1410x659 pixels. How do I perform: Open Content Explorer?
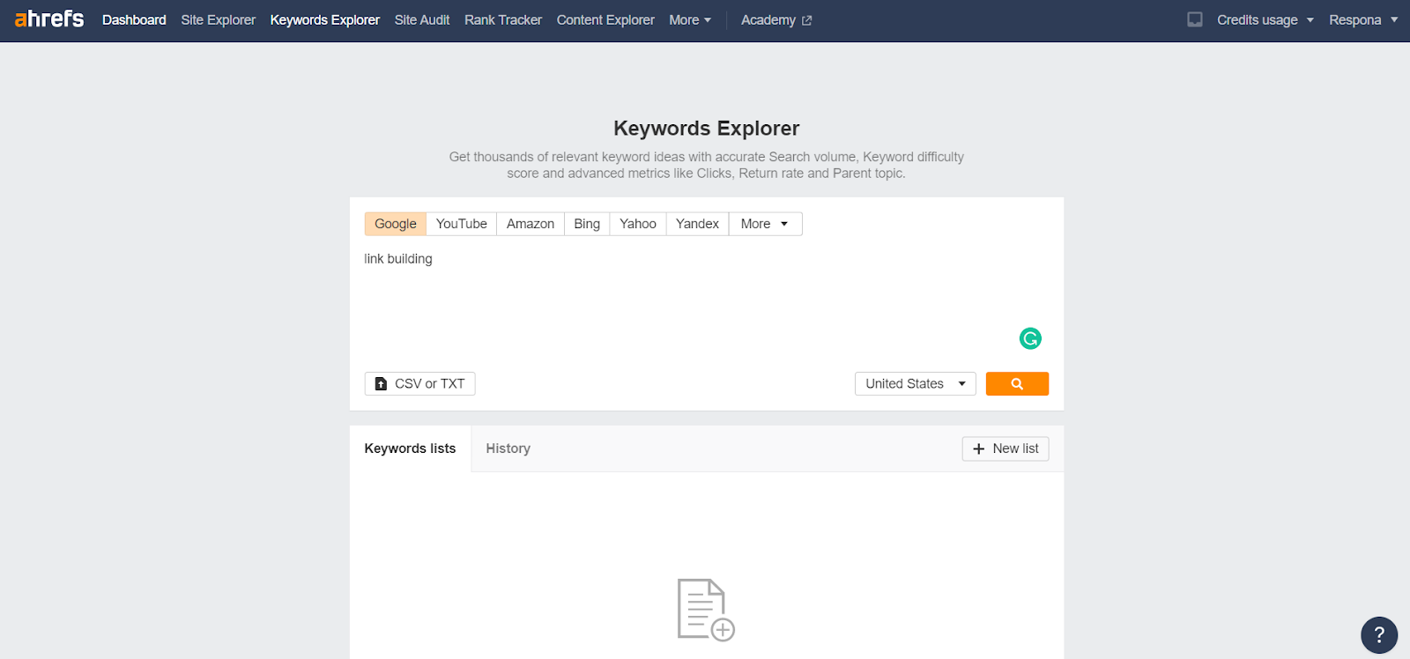605,19
